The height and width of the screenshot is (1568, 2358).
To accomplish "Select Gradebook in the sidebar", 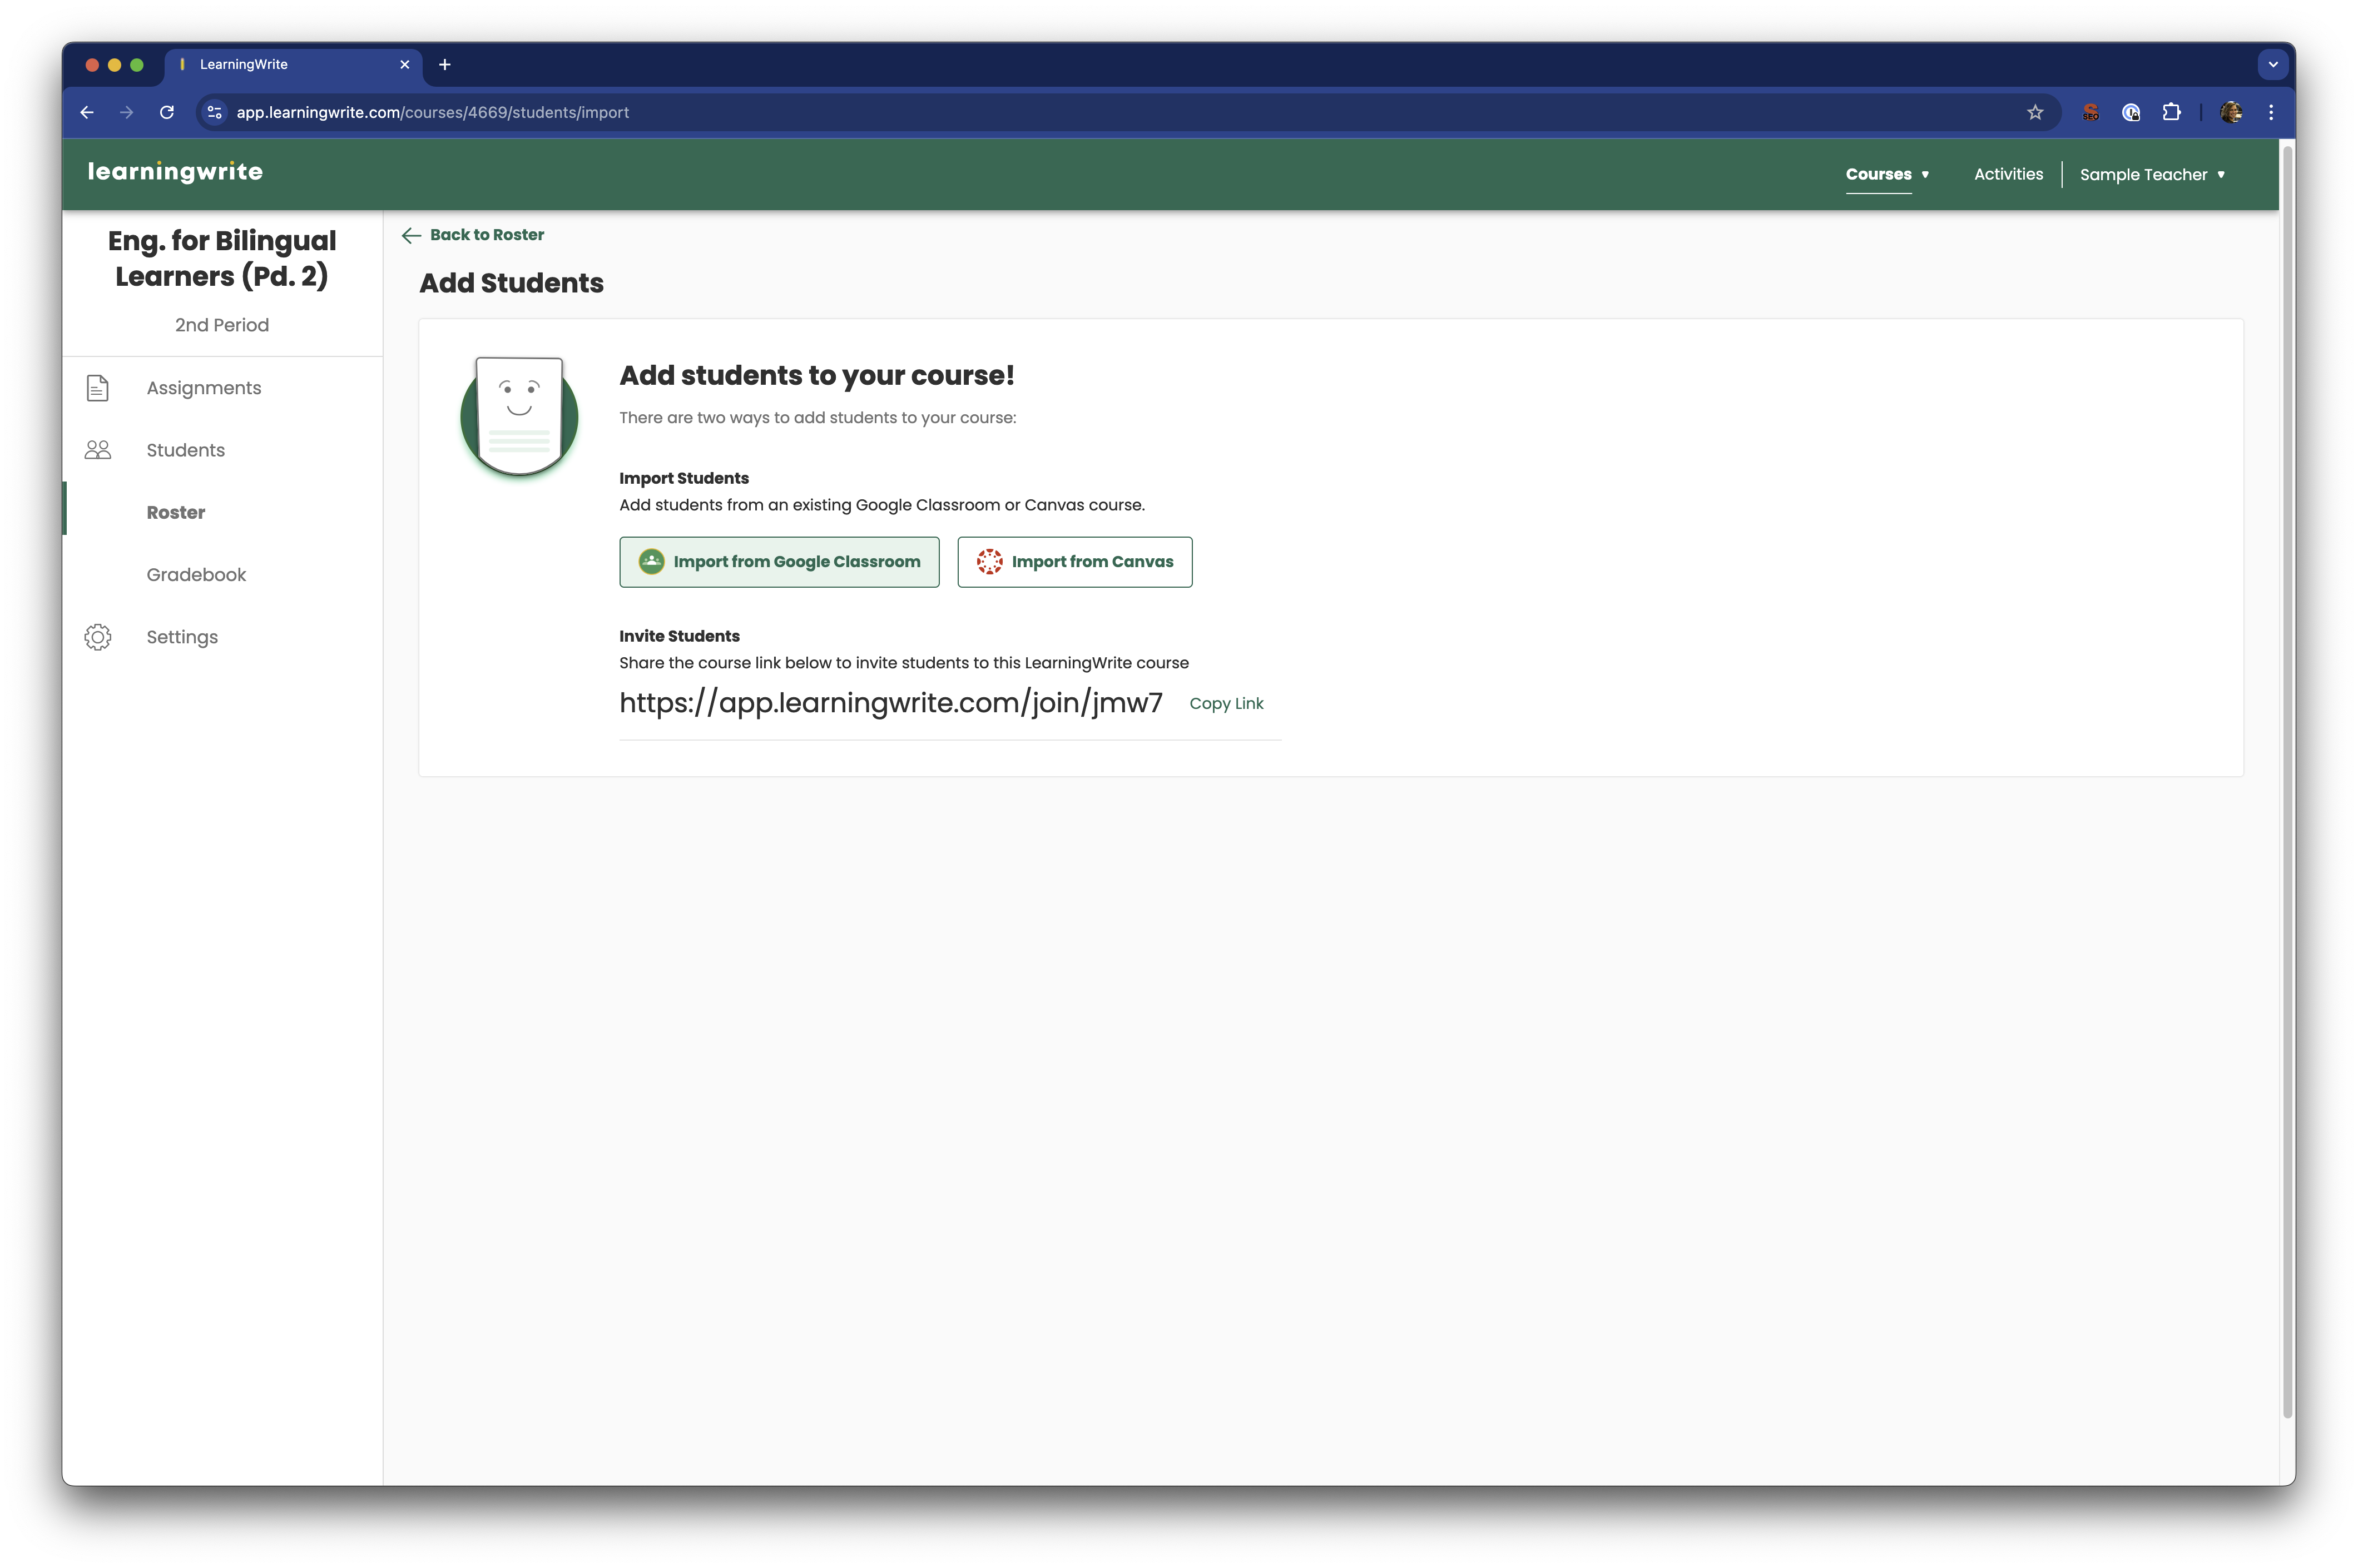I will pos(196,575).
